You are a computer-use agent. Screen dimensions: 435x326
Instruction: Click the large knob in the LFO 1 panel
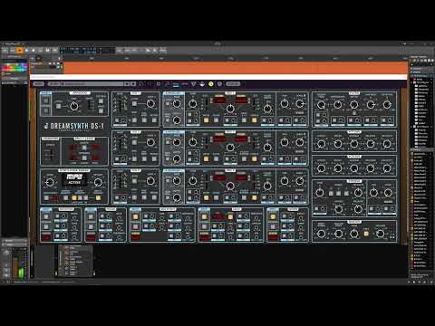click(x=150, y=103)
